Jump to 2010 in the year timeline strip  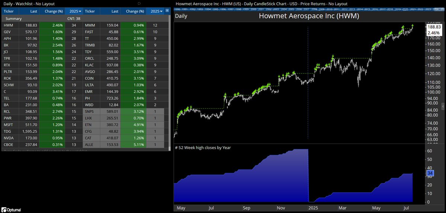(x=329, y=9)
